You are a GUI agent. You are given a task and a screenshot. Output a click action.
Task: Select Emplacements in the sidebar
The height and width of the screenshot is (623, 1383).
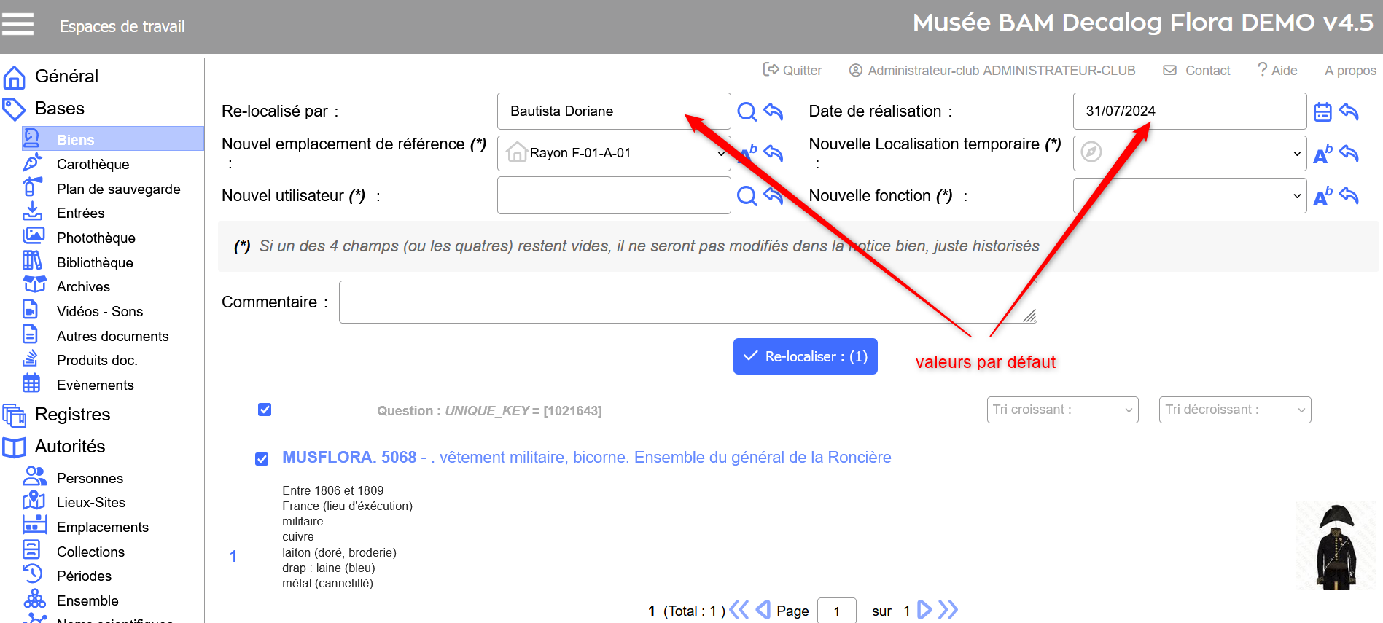(102, 527)
